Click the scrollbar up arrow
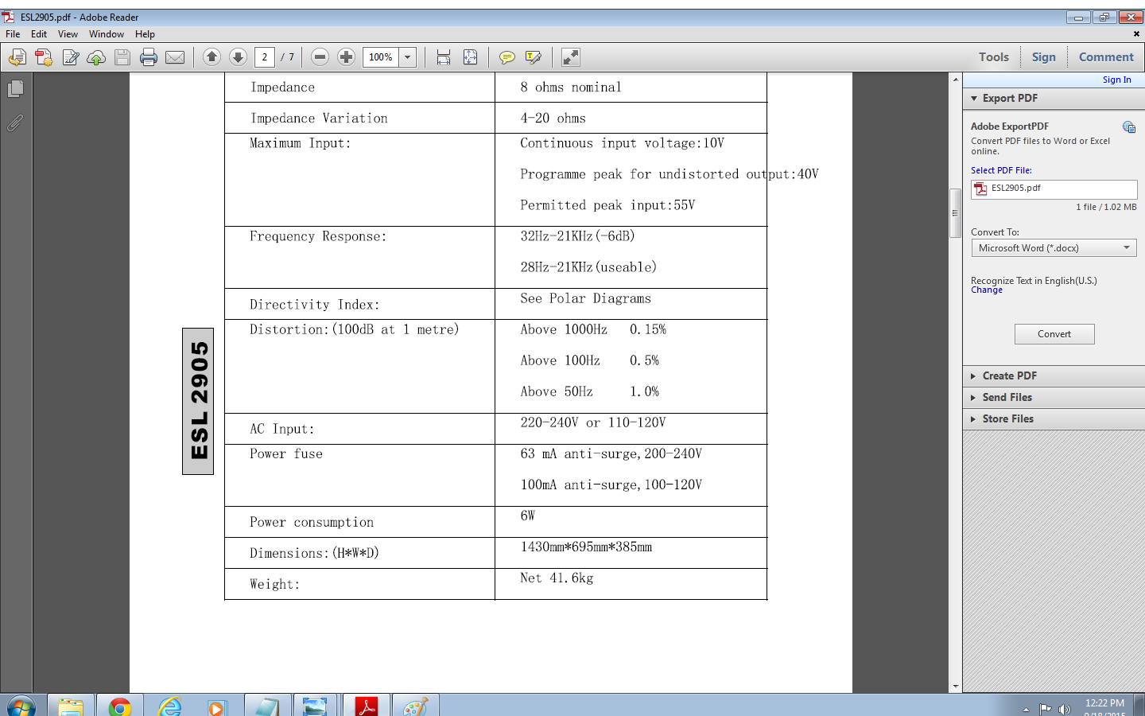 pos(956,80)
